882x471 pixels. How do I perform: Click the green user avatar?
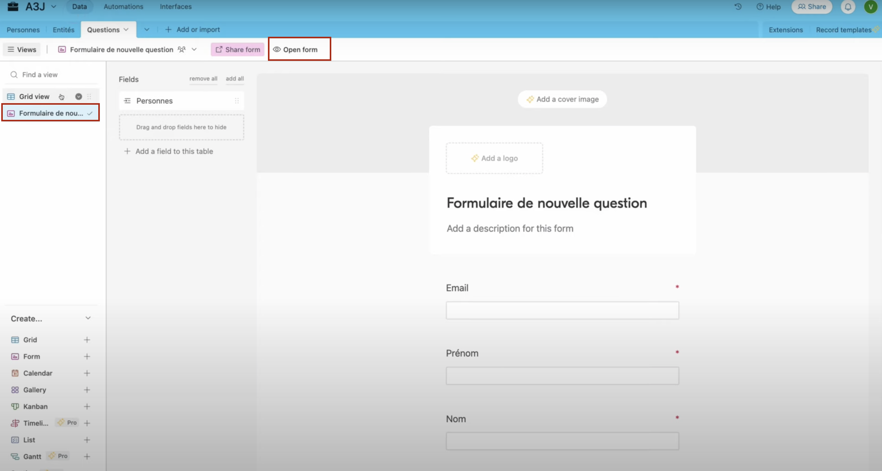click(x=870, y=6)
